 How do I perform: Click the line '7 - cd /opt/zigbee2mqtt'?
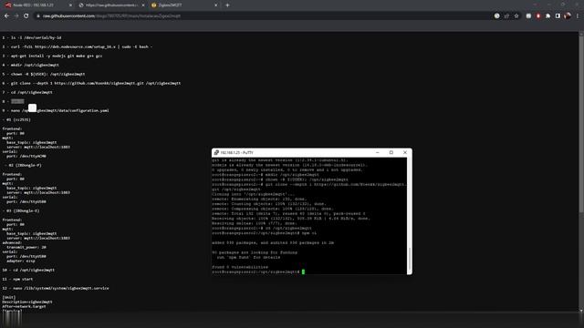[27, 92]
